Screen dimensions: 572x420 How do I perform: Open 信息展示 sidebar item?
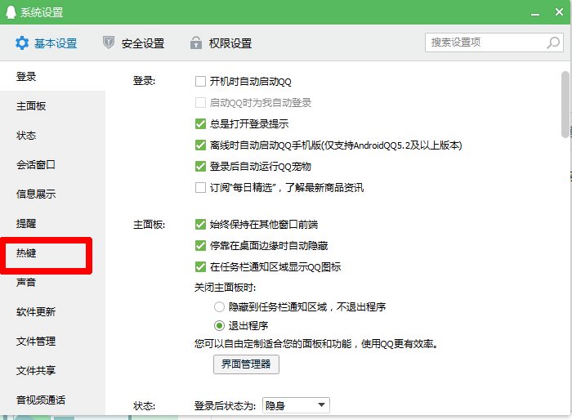52,194
